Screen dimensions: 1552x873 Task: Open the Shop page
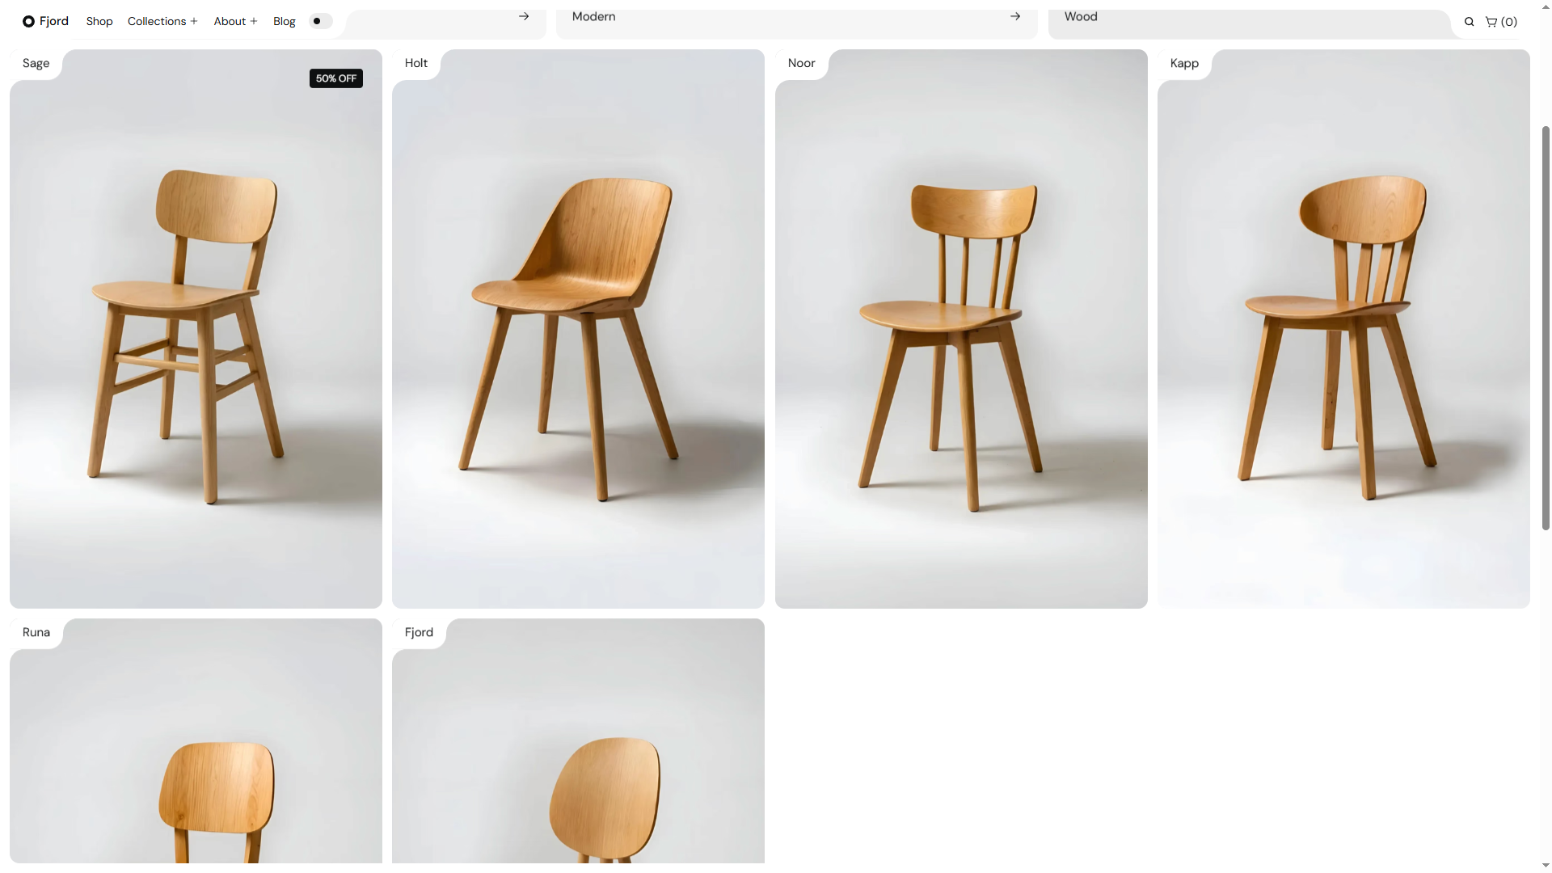[99, 22]
